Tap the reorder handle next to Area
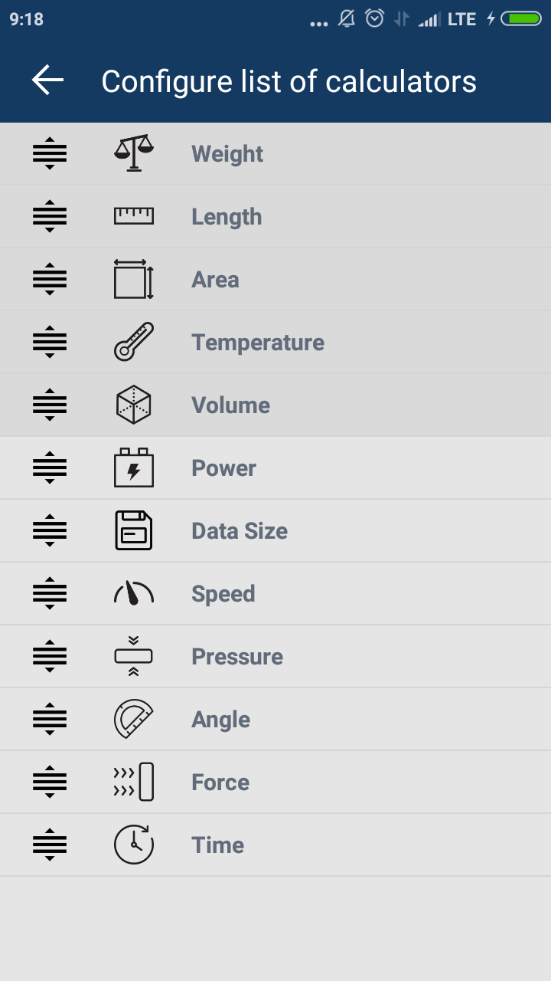Viewport: 551px width, 981px height. coord(50,279)
